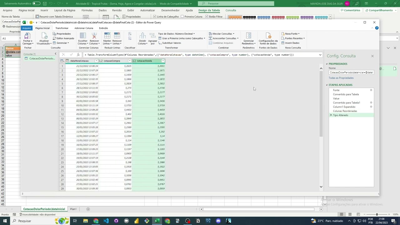This screenshot has width=400, height=225.
Task: Click the data grid vertical scrollbar
Action: pyautogui.click(x=321, y=104)
